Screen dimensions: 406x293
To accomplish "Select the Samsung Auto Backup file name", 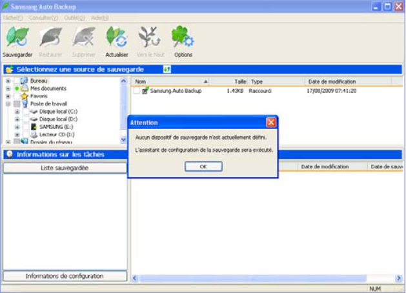I will tap(176, 90).
